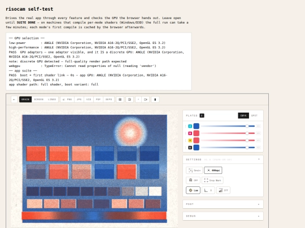Viewport: 305px width, 228px height.
Task: Toggle the Crop Mark setting button
Action: (x=212, y=180)
